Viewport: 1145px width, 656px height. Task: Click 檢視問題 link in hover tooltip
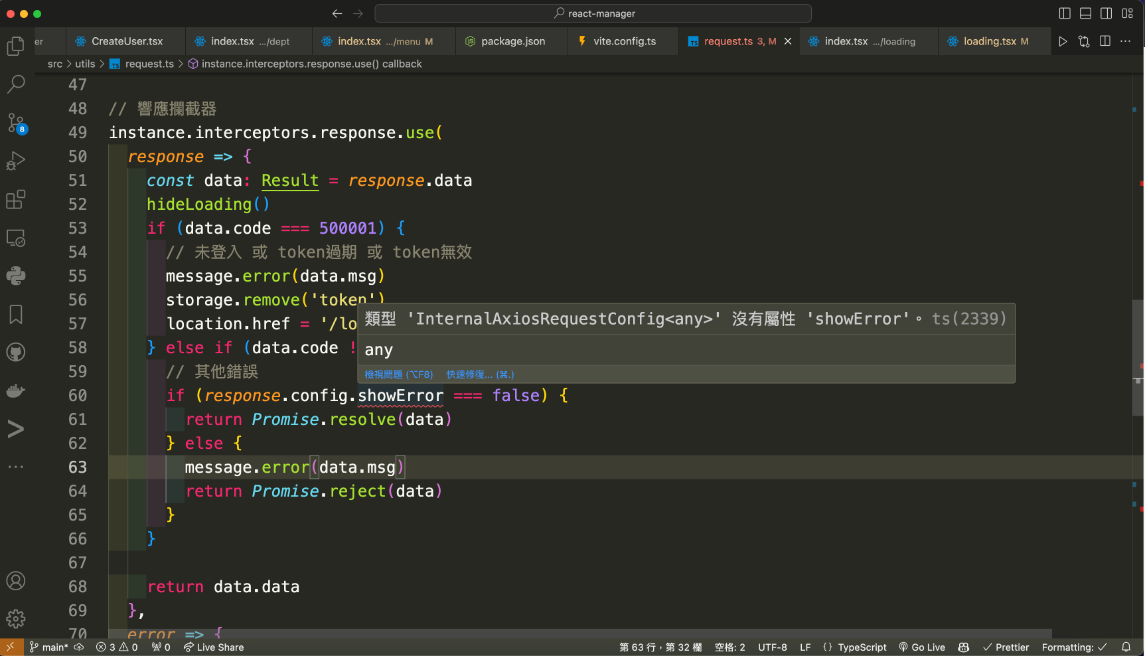[x=398, y=374]
